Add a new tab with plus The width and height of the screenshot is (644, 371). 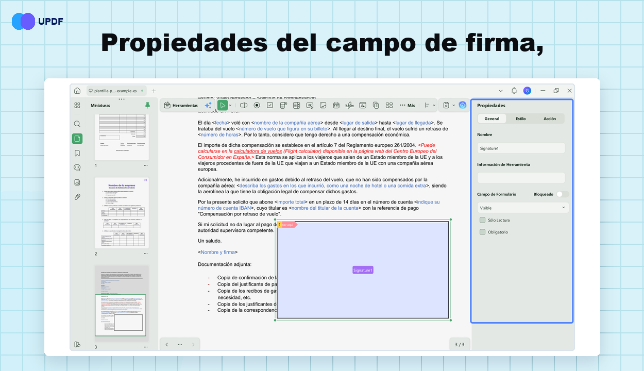pos(153,91)
